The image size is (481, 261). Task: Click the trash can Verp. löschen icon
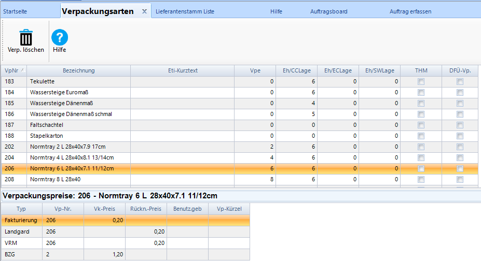pos(26,37)
